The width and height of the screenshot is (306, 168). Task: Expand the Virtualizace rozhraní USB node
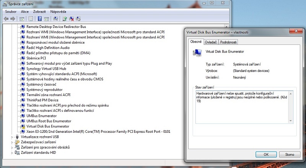[12, 137]
